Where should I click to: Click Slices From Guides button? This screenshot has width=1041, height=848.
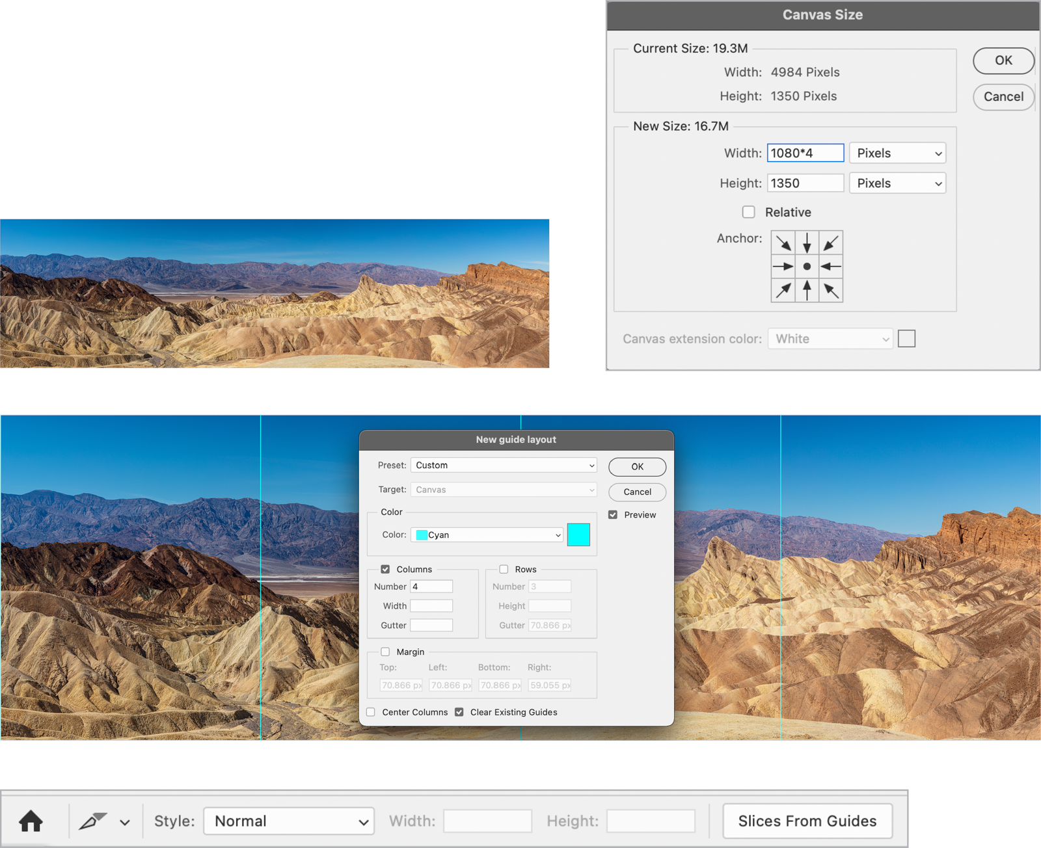click(807, 821)
